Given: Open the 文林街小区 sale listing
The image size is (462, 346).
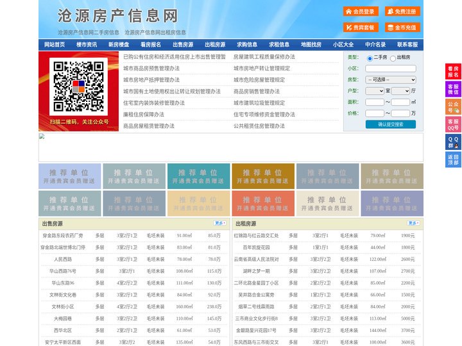Looking at the screenshot, I should 63,307.
